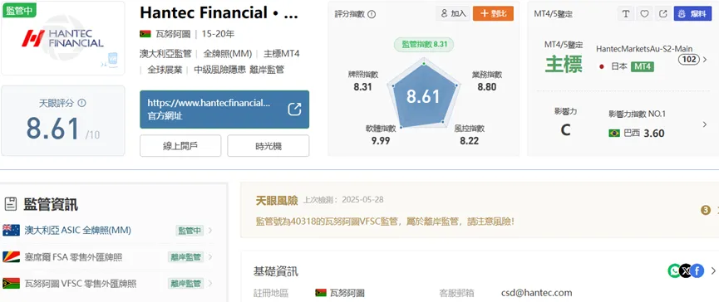Click the 軟體指數 9.99 value
719x302 pixels.
381,140
